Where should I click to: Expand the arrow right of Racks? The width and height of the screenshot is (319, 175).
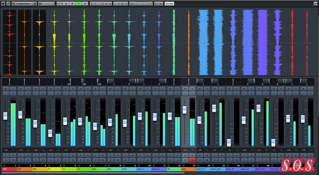pos(54,4)
